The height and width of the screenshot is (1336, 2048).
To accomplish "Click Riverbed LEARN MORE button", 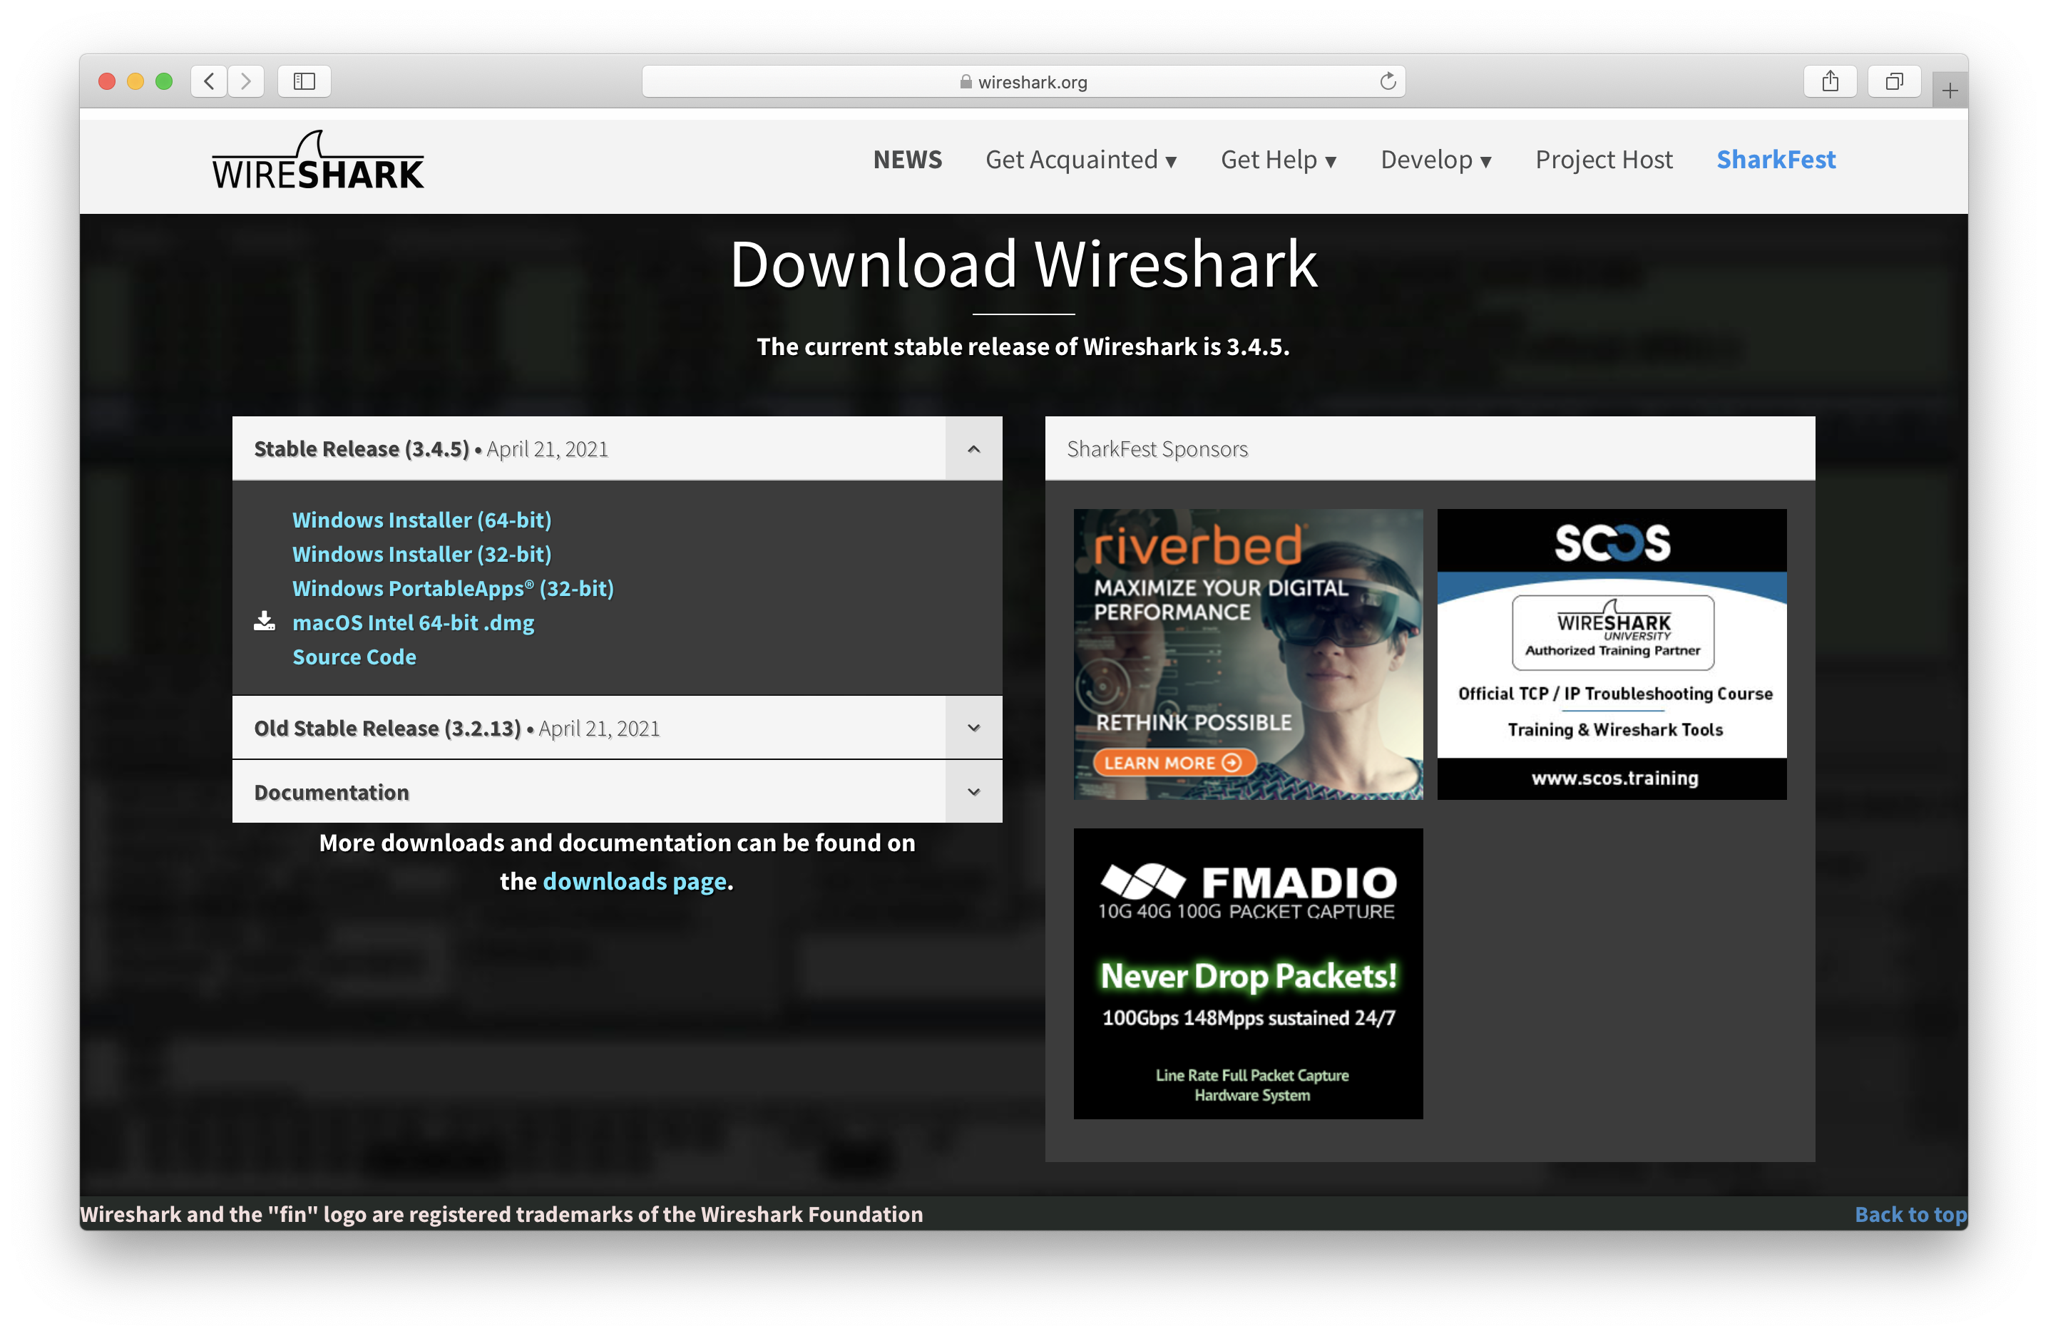I will click(1174, 762).
